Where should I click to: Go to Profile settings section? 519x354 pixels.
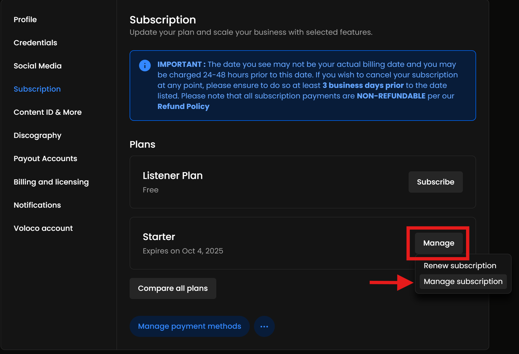click(25, 19)
